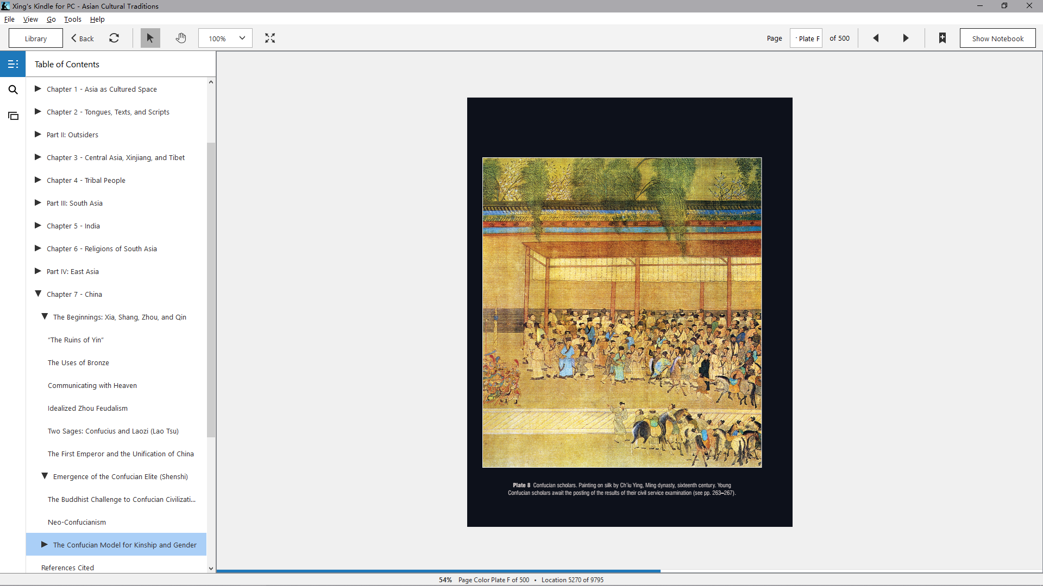Go to Idealized Zhou Feudalism
The image size is (1043, 586).
(x=87, y=408)
